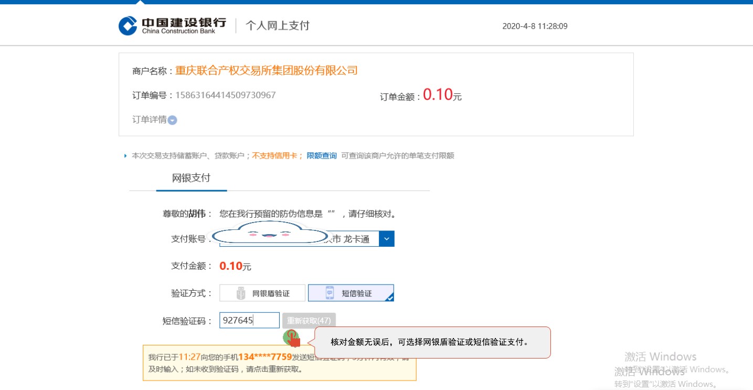
Task: Expand the 订单详情 order details arrow
Action: [x=172, y=120]
